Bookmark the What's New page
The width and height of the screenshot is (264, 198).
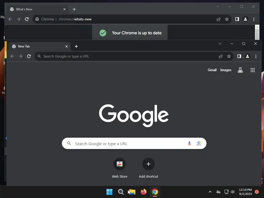pyautogui.click(x=227, y=19)
